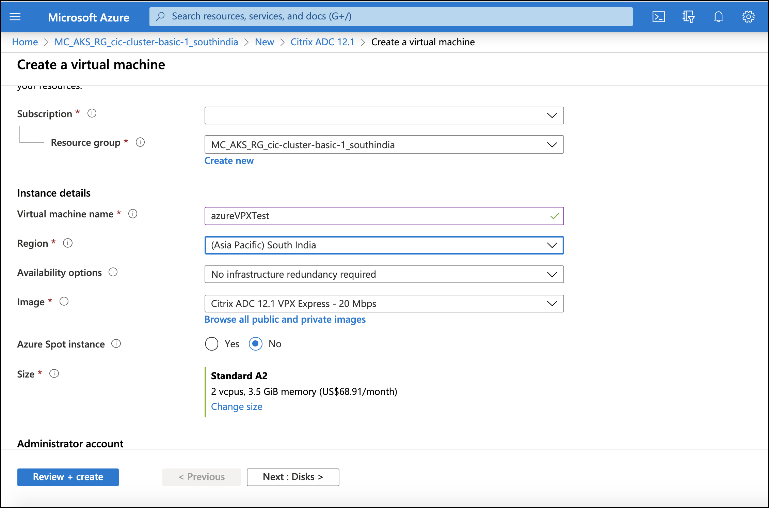Focus the Search resources, services, and docs box
This screenshot has width=769, height=508.
click(391, 16)
